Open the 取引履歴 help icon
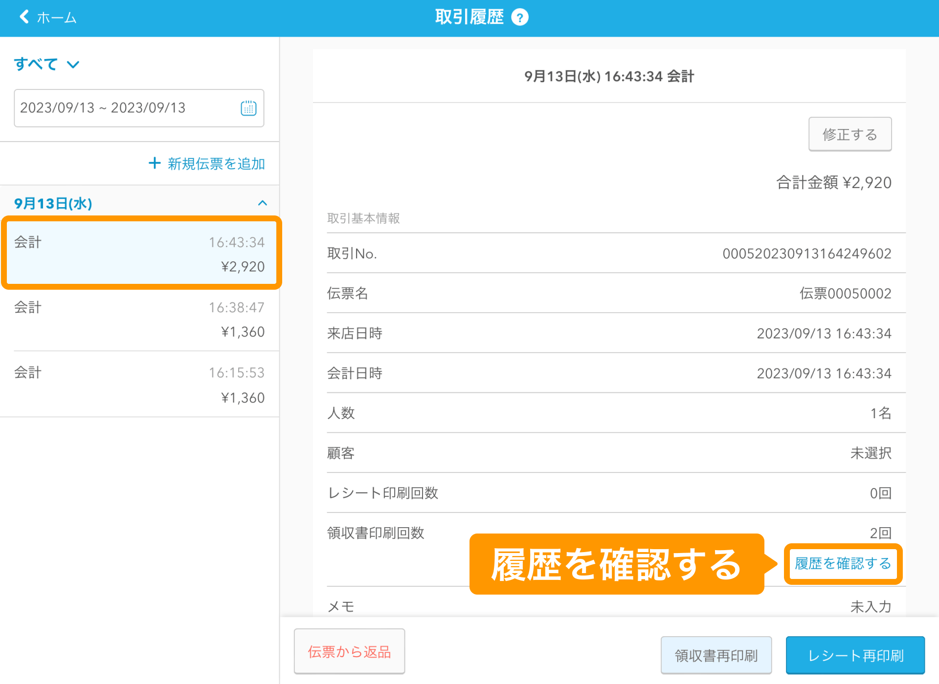939x684 pixels. pyautogui.click(x=520, y=17)
